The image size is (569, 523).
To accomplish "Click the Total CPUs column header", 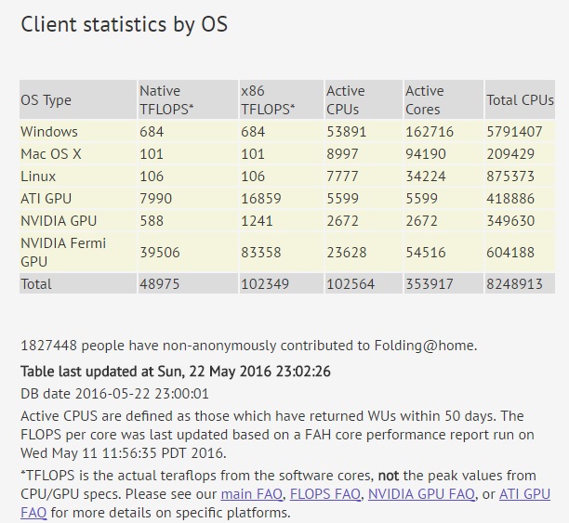I will 520,99.
